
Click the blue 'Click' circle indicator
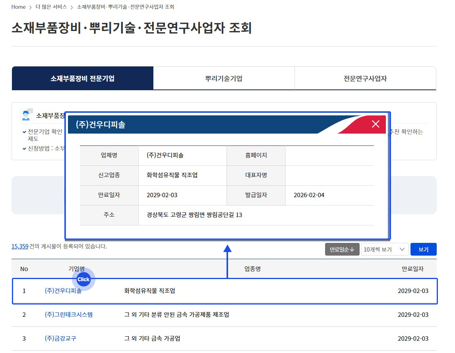pyautogui.click(x=83, y=279)
